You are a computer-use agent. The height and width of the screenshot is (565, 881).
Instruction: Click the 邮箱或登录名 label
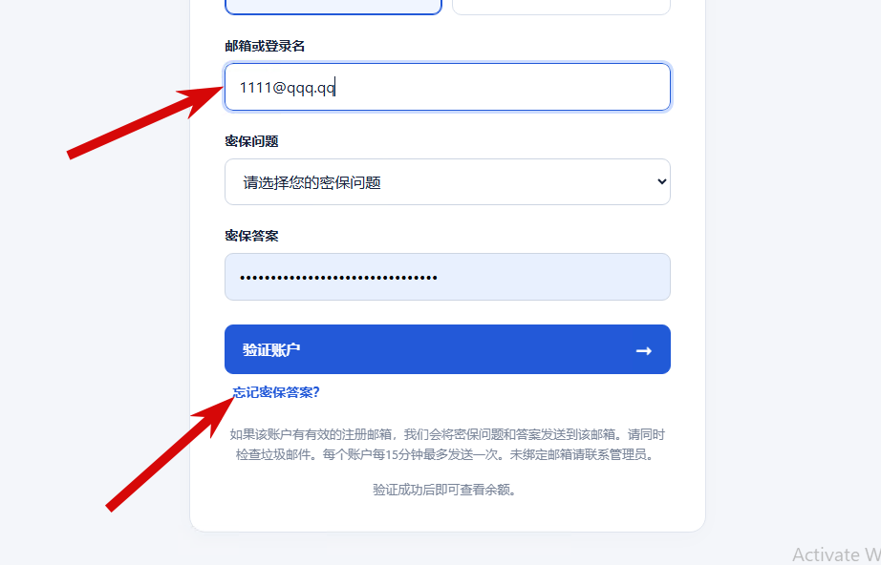tap(265, 46)
